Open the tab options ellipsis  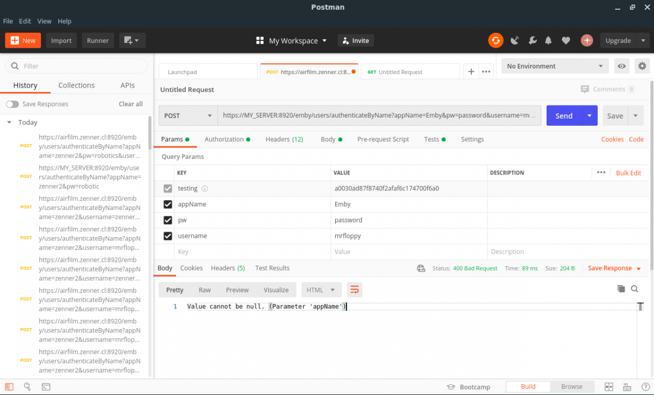point(486,72)
